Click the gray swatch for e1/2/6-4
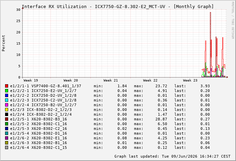Image resolution: width=236 pixels, height=161 pixels. point(6,147)
